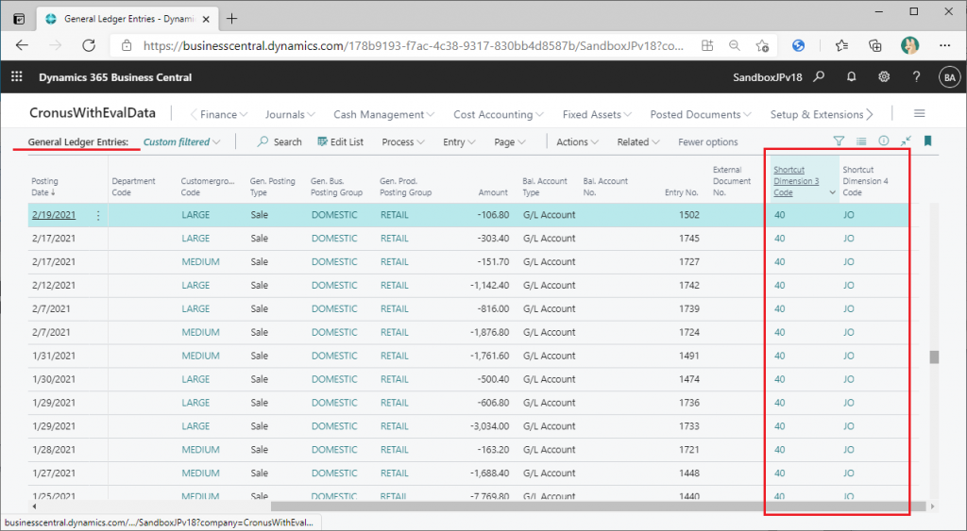Open the tab actions menu icon
967x531 pixels.
pos(19,19)
